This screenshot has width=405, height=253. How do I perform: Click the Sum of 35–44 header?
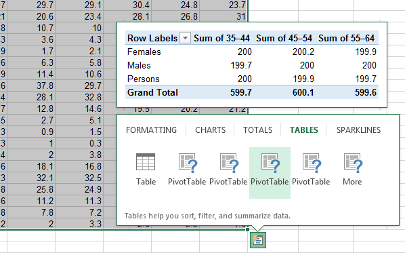[221, 38]
